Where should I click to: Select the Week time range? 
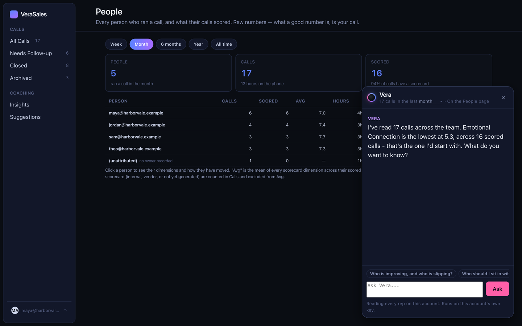coord(116,44)
